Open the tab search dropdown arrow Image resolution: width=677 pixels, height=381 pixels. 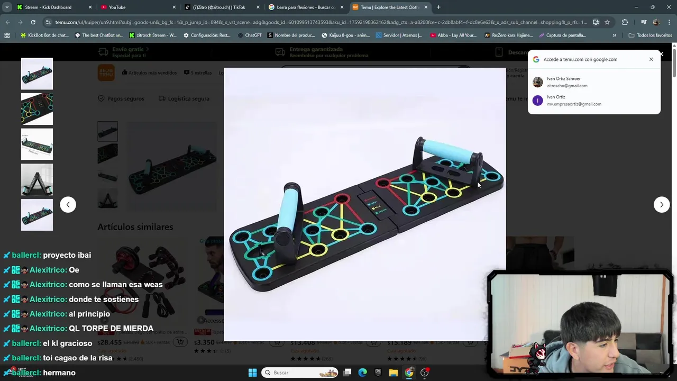coord(7,7)
